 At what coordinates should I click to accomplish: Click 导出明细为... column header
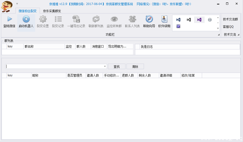[x=120, y=46]
